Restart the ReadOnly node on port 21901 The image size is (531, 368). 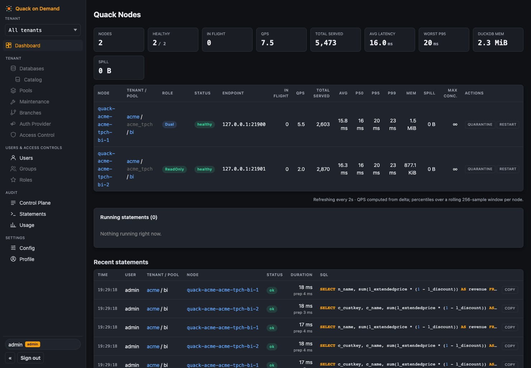pos(508,169)
